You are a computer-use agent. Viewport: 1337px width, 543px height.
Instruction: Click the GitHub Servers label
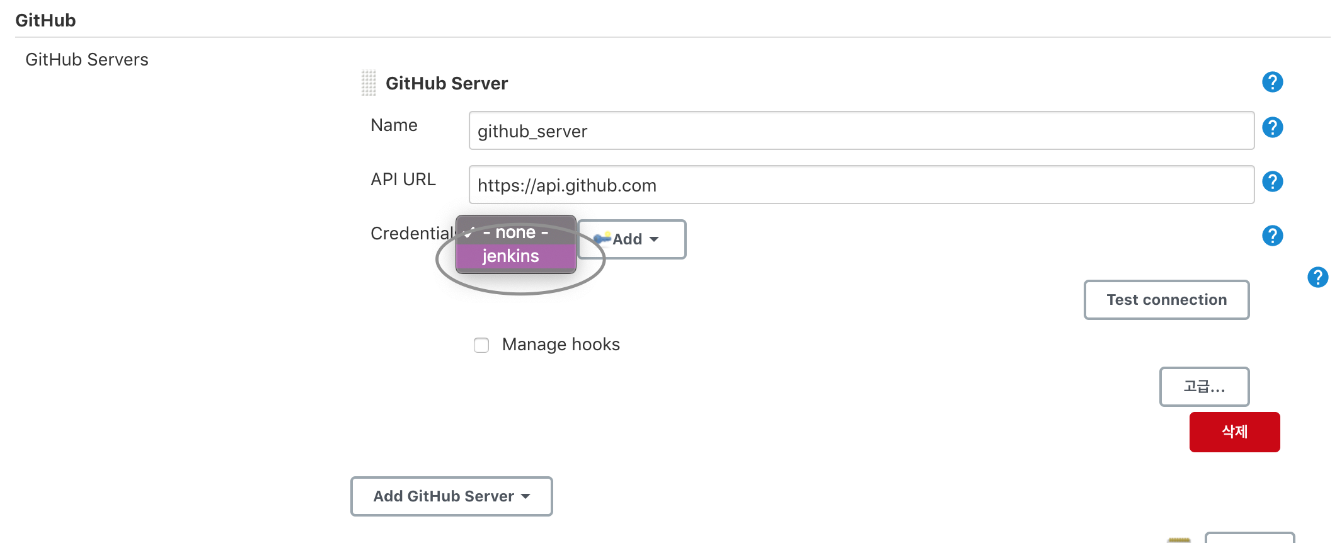[87, 59]
